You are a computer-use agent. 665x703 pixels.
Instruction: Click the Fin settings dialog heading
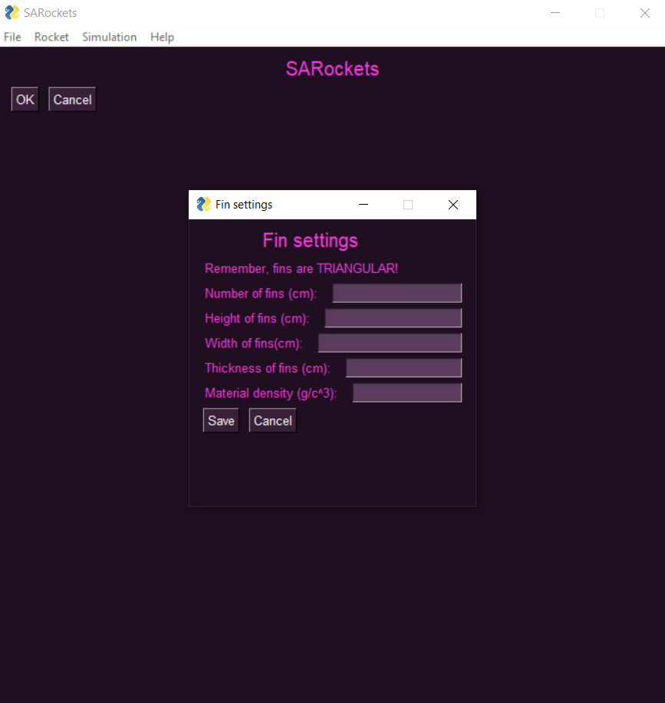click(310, 240)
